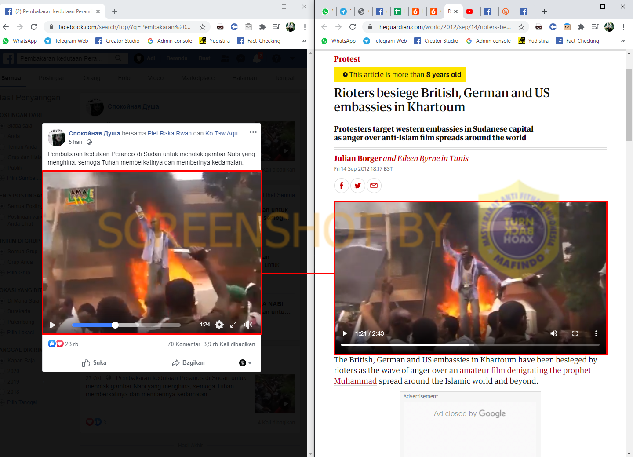Image resolution: width=633 pixels, height=457 pixels.
Task: Bookmark the theguardian.com page with star
Action: (x=521, y=27)
